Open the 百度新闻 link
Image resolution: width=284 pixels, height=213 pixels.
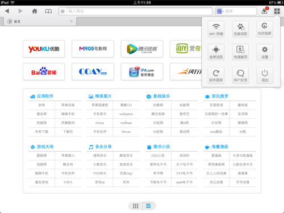click(x=216, y=105)
